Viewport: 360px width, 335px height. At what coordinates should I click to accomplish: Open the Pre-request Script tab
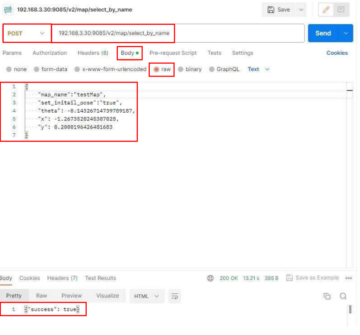[x=173, y=53]
